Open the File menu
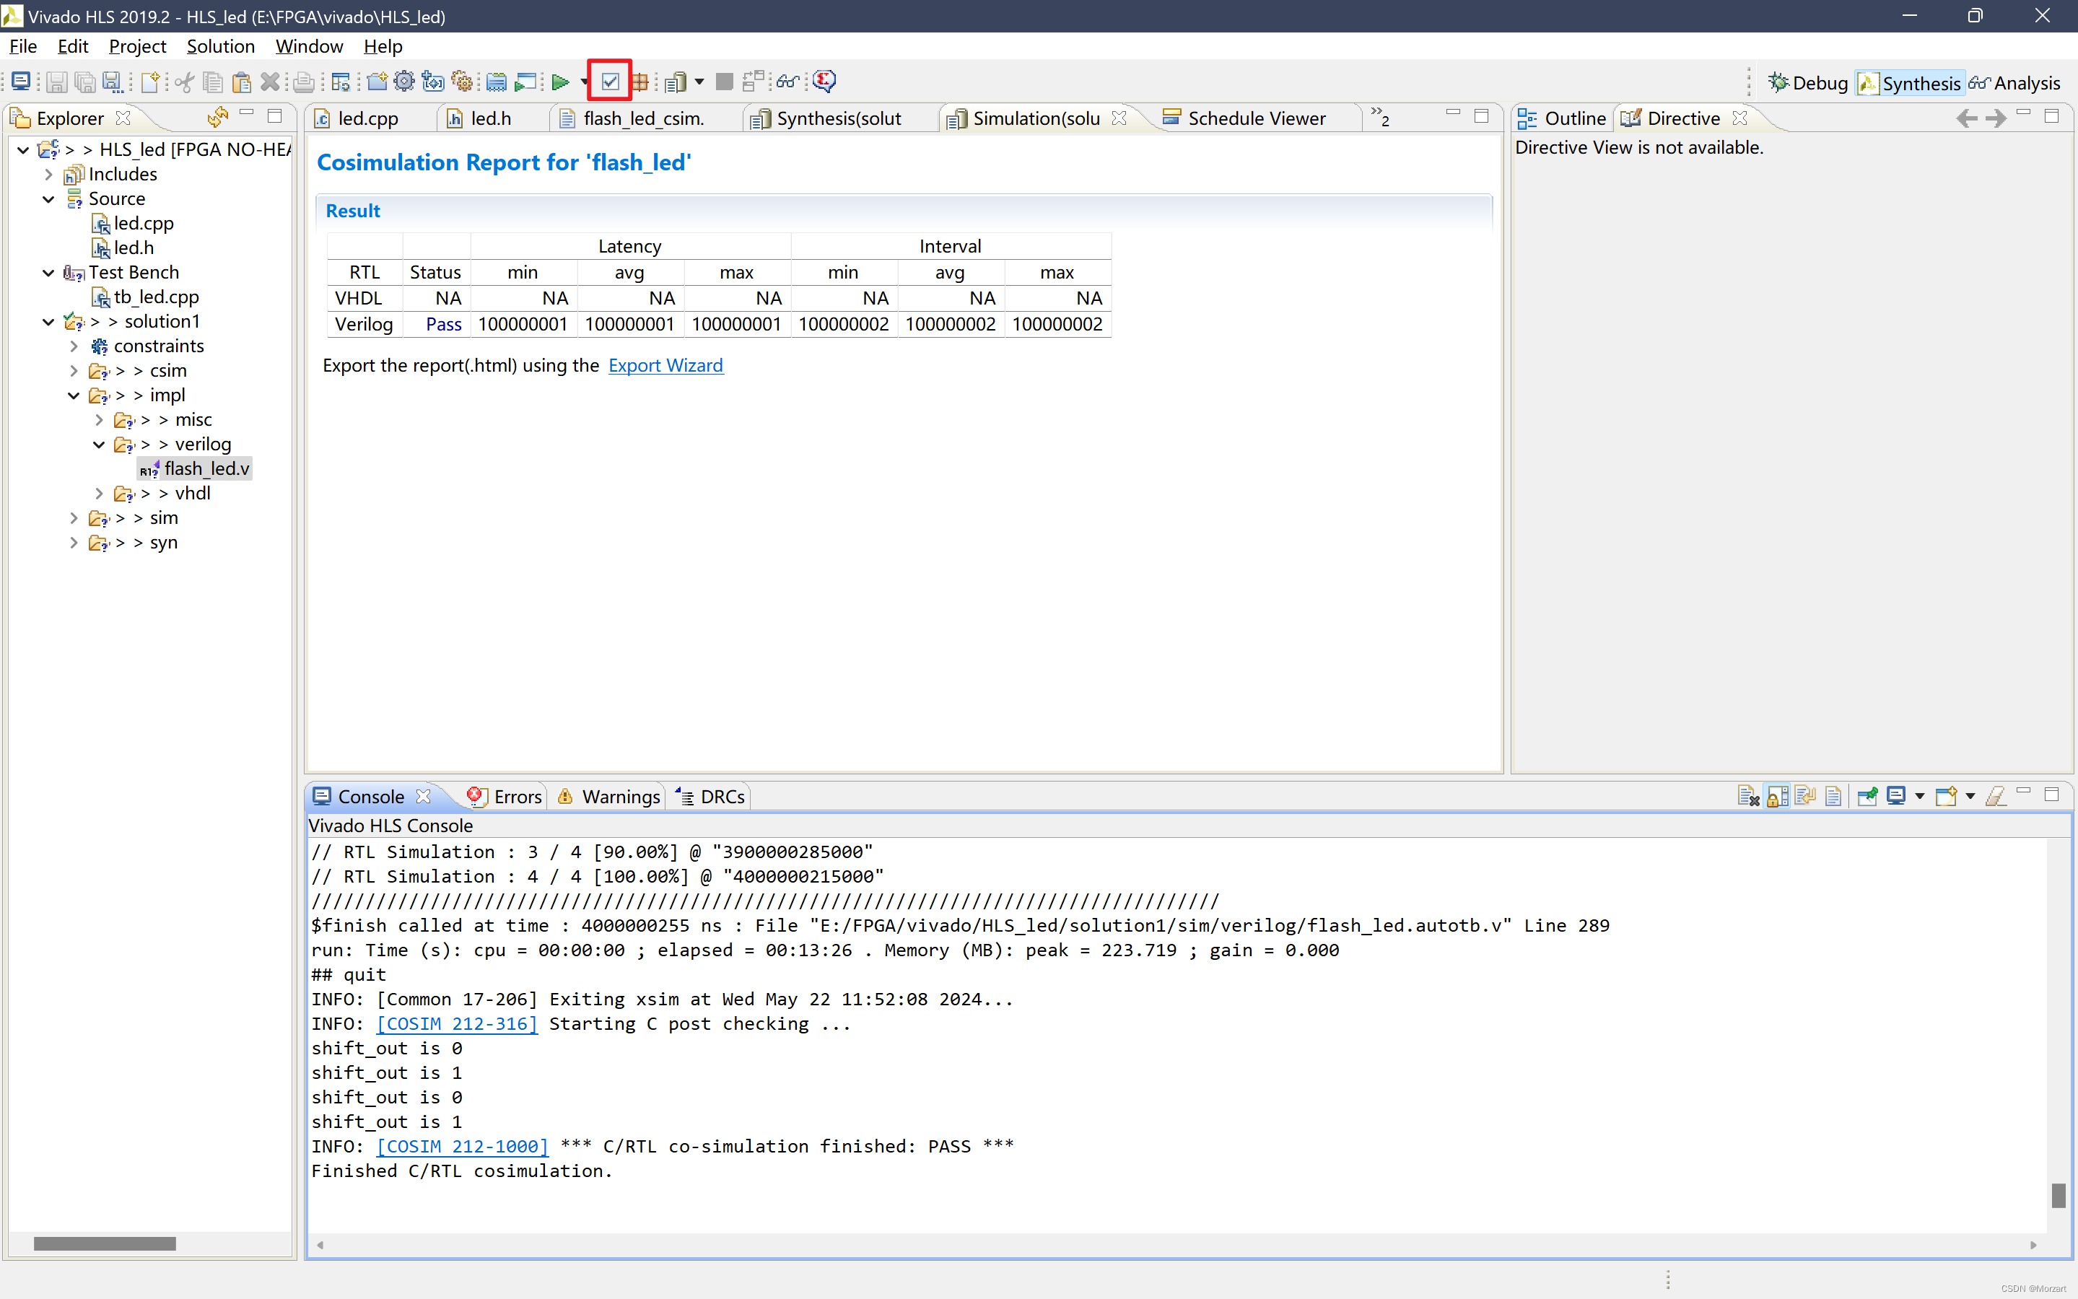Image resolution: width=2078 pixels, height=1299 pixels. click(23, 46)
